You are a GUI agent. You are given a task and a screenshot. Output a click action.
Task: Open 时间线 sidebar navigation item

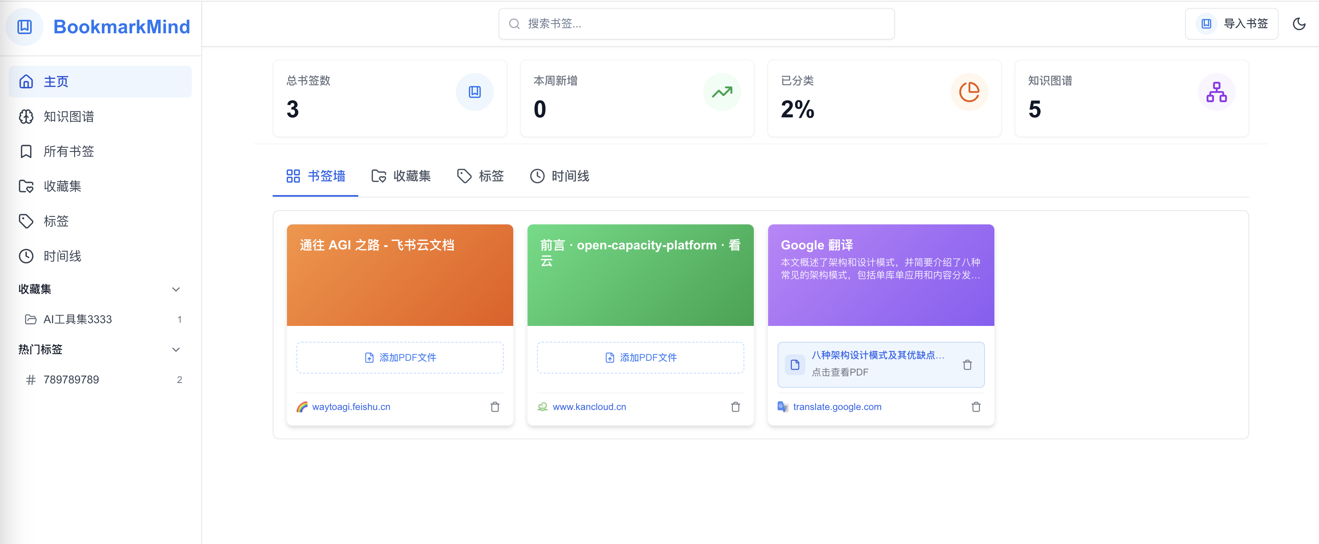coord(100,256)
